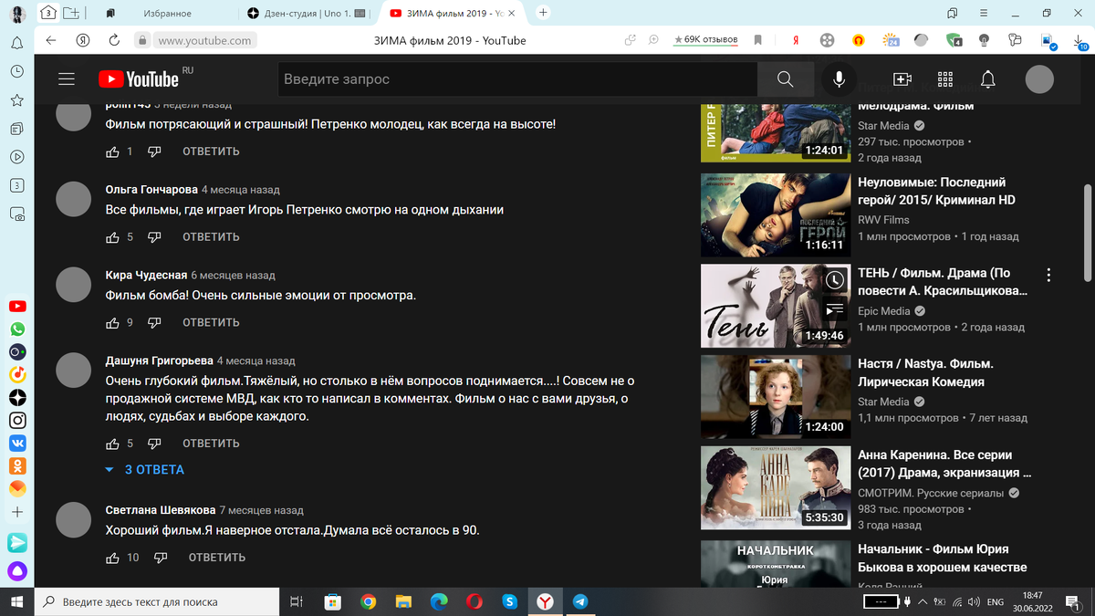Dislike Дашуня Григорьева's comment
1095x616 pixels.
pos(155,444)
